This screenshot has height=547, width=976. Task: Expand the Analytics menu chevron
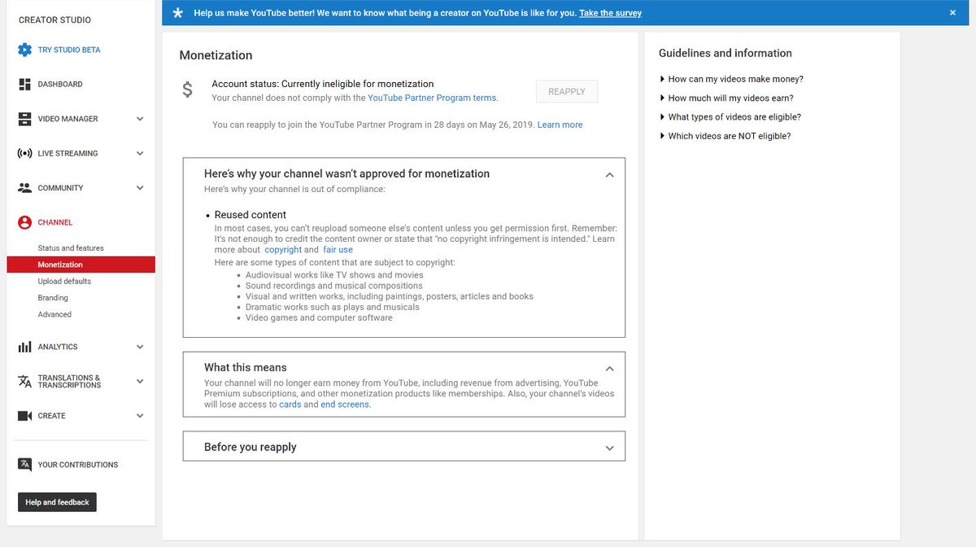pyautogui.click(x=140, y=347)
